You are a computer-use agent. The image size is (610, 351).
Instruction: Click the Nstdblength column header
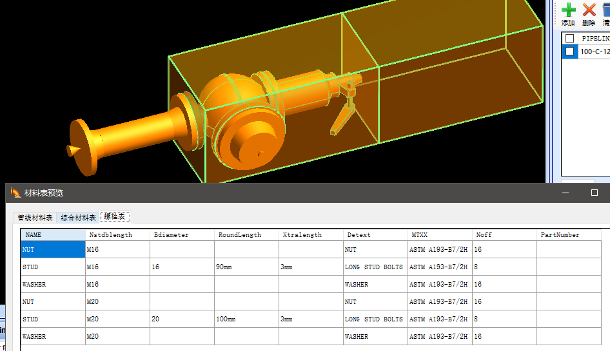(117, 235)
